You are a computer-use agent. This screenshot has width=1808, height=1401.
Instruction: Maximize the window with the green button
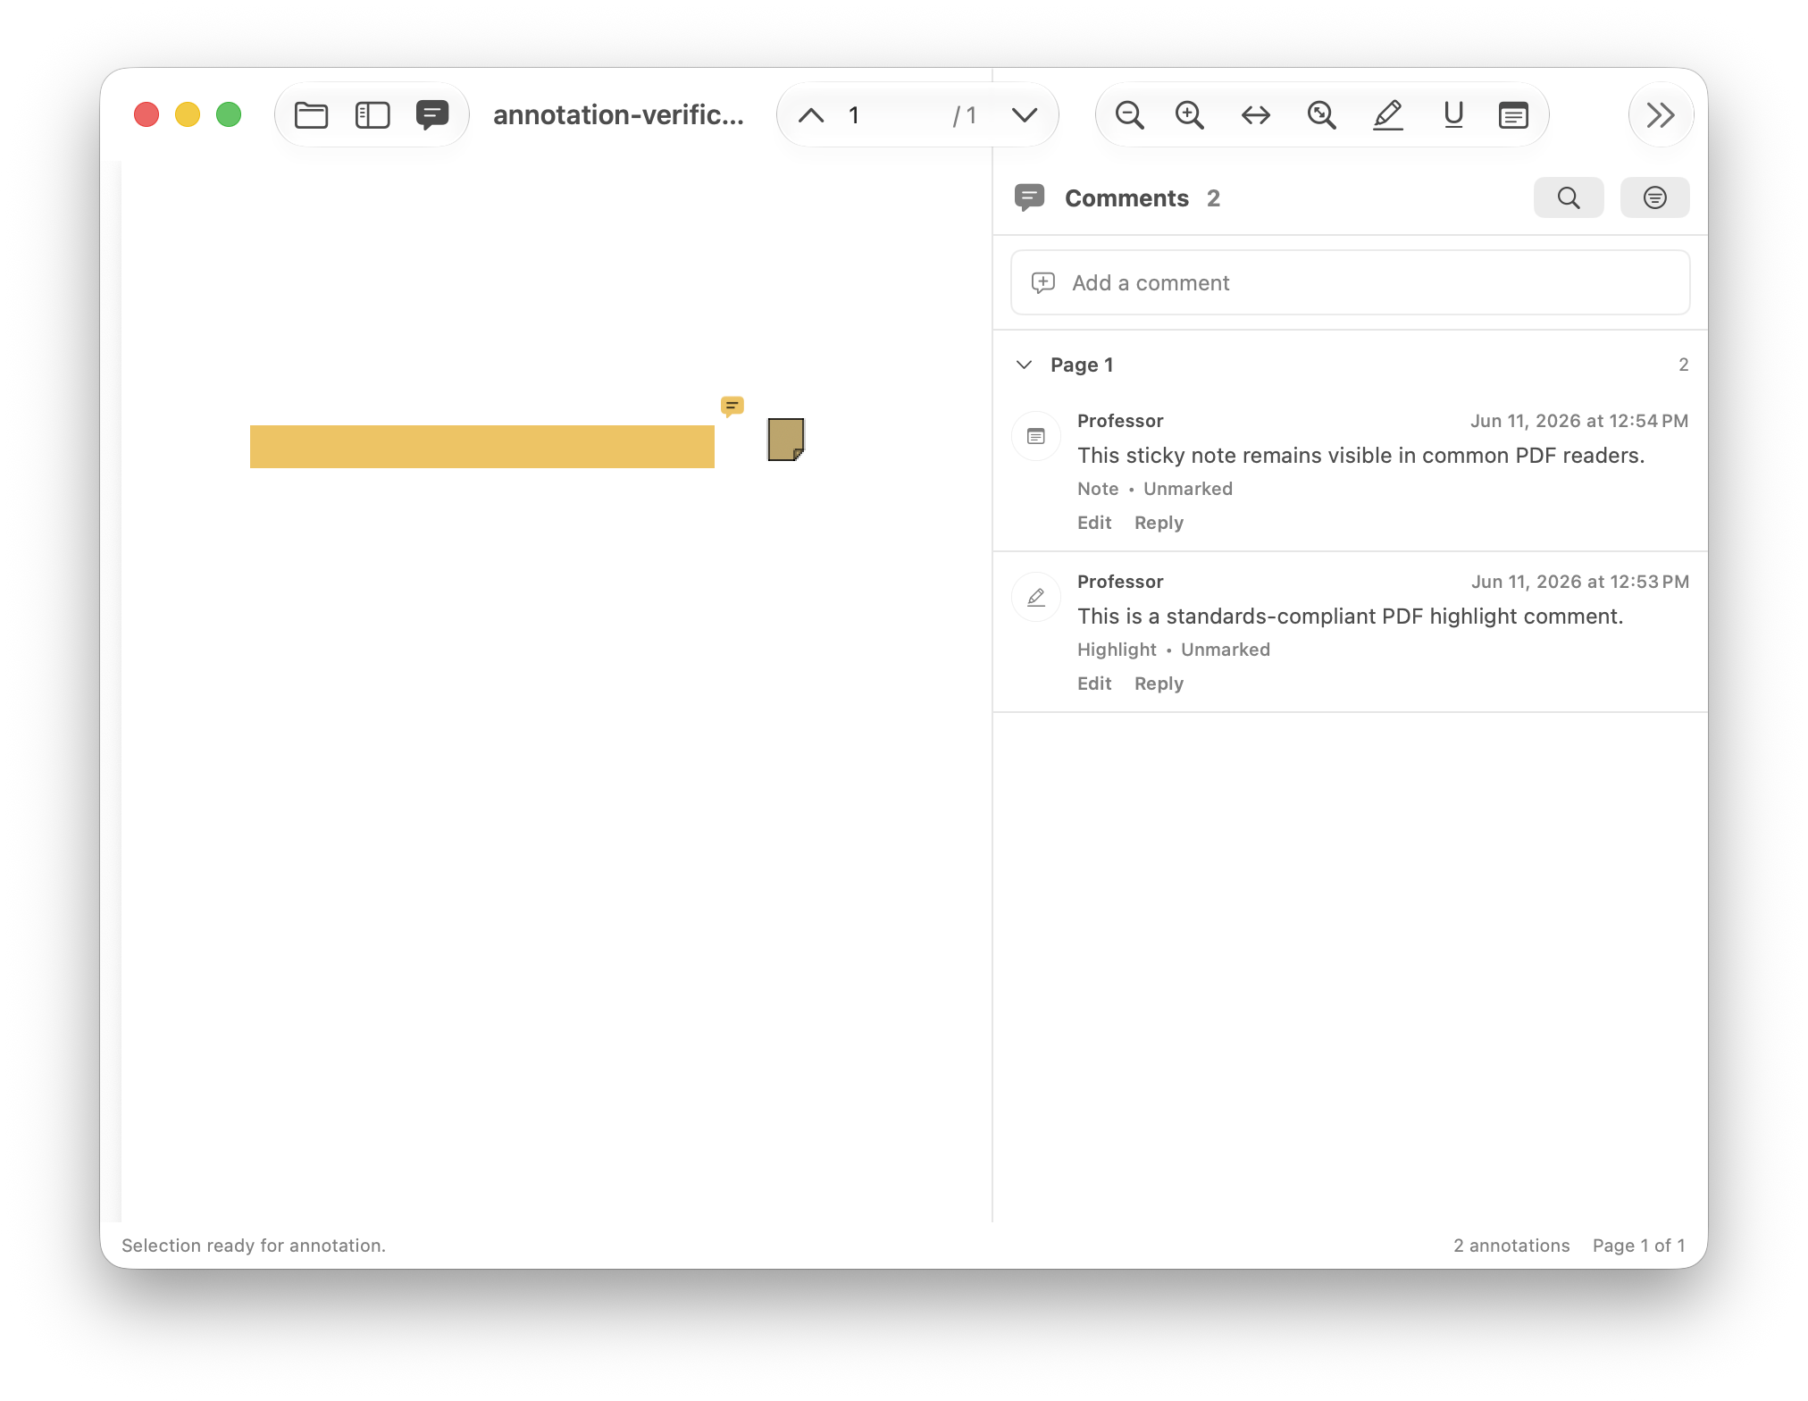click(229, 115)
